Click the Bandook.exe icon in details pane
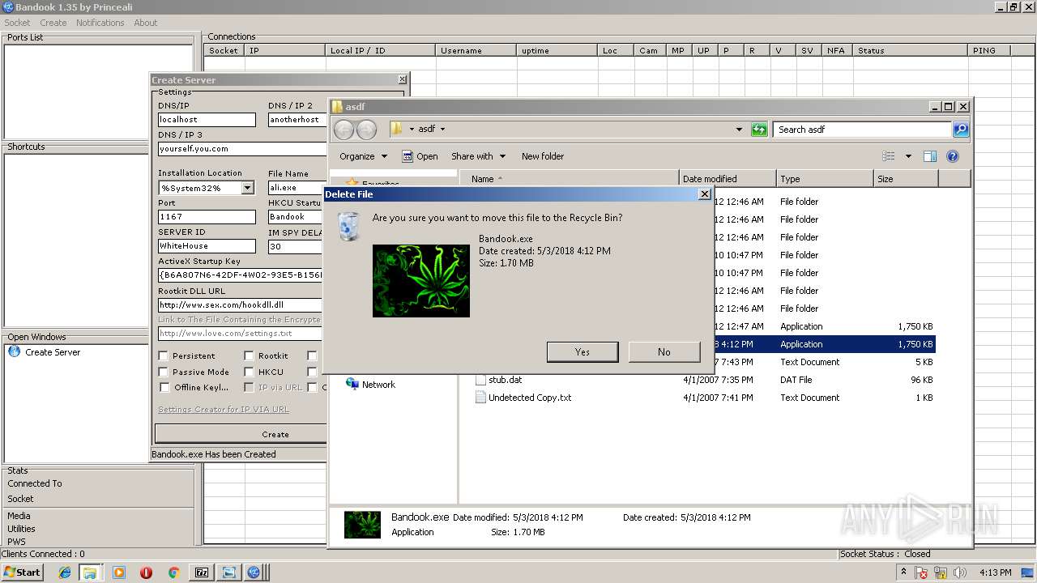This screenshot has width=1037, height=583. click(362, 525)
